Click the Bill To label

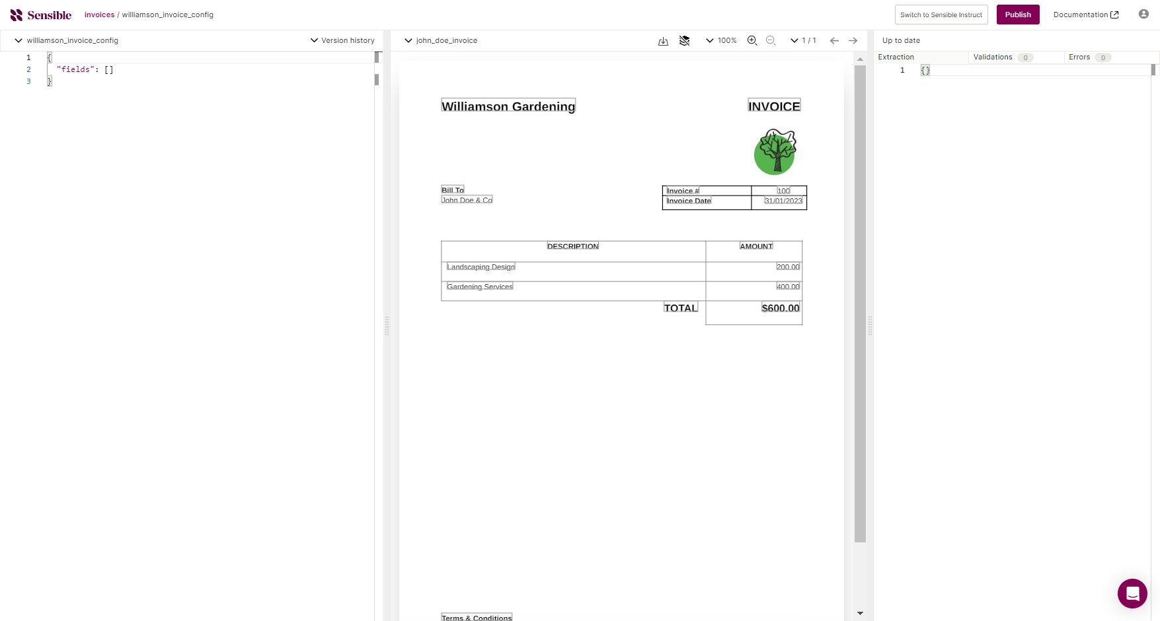point(453,190)
